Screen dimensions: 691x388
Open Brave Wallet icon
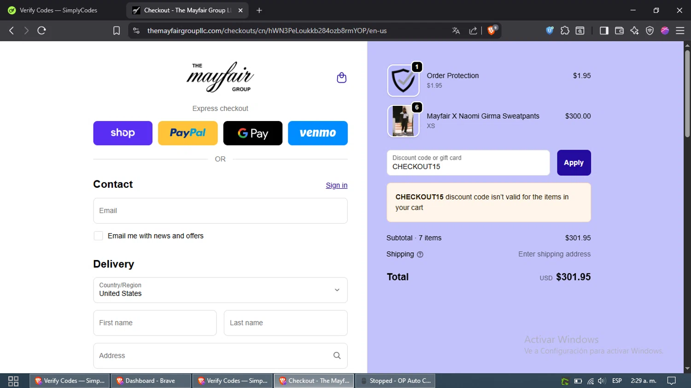(619, 30)
